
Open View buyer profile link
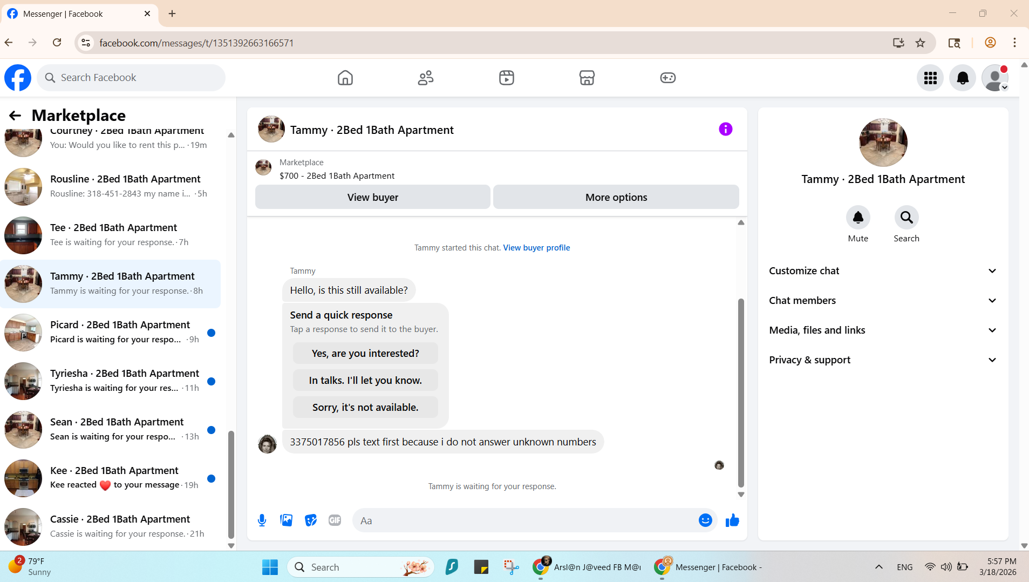pyautogui.click(x=536, y=248)
